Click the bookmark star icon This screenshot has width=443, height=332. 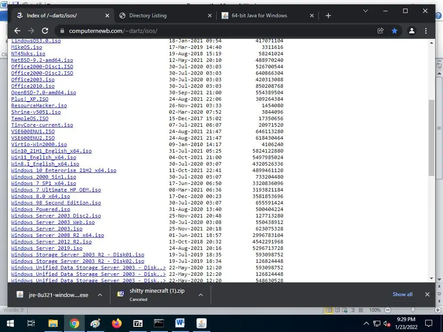click(x=395, y=31)
